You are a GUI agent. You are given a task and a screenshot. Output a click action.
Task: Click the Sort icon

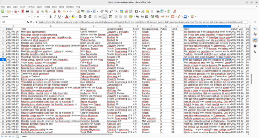[x=102, y=11]
